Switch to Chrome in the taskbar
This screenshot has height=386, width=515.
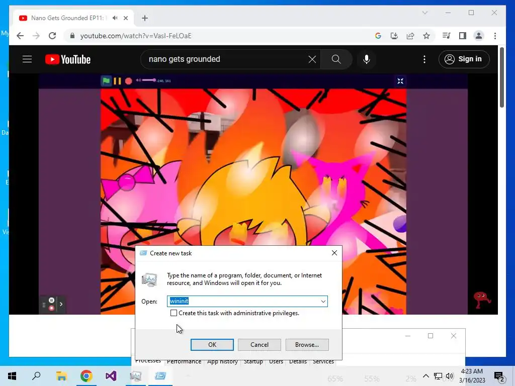coord(87,376)
